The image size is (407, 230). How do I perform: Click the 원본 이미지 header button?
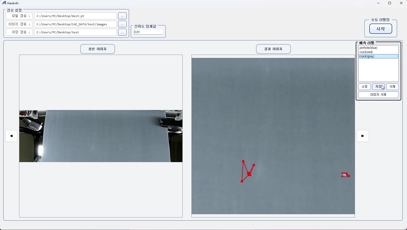(x=97, y=49)
